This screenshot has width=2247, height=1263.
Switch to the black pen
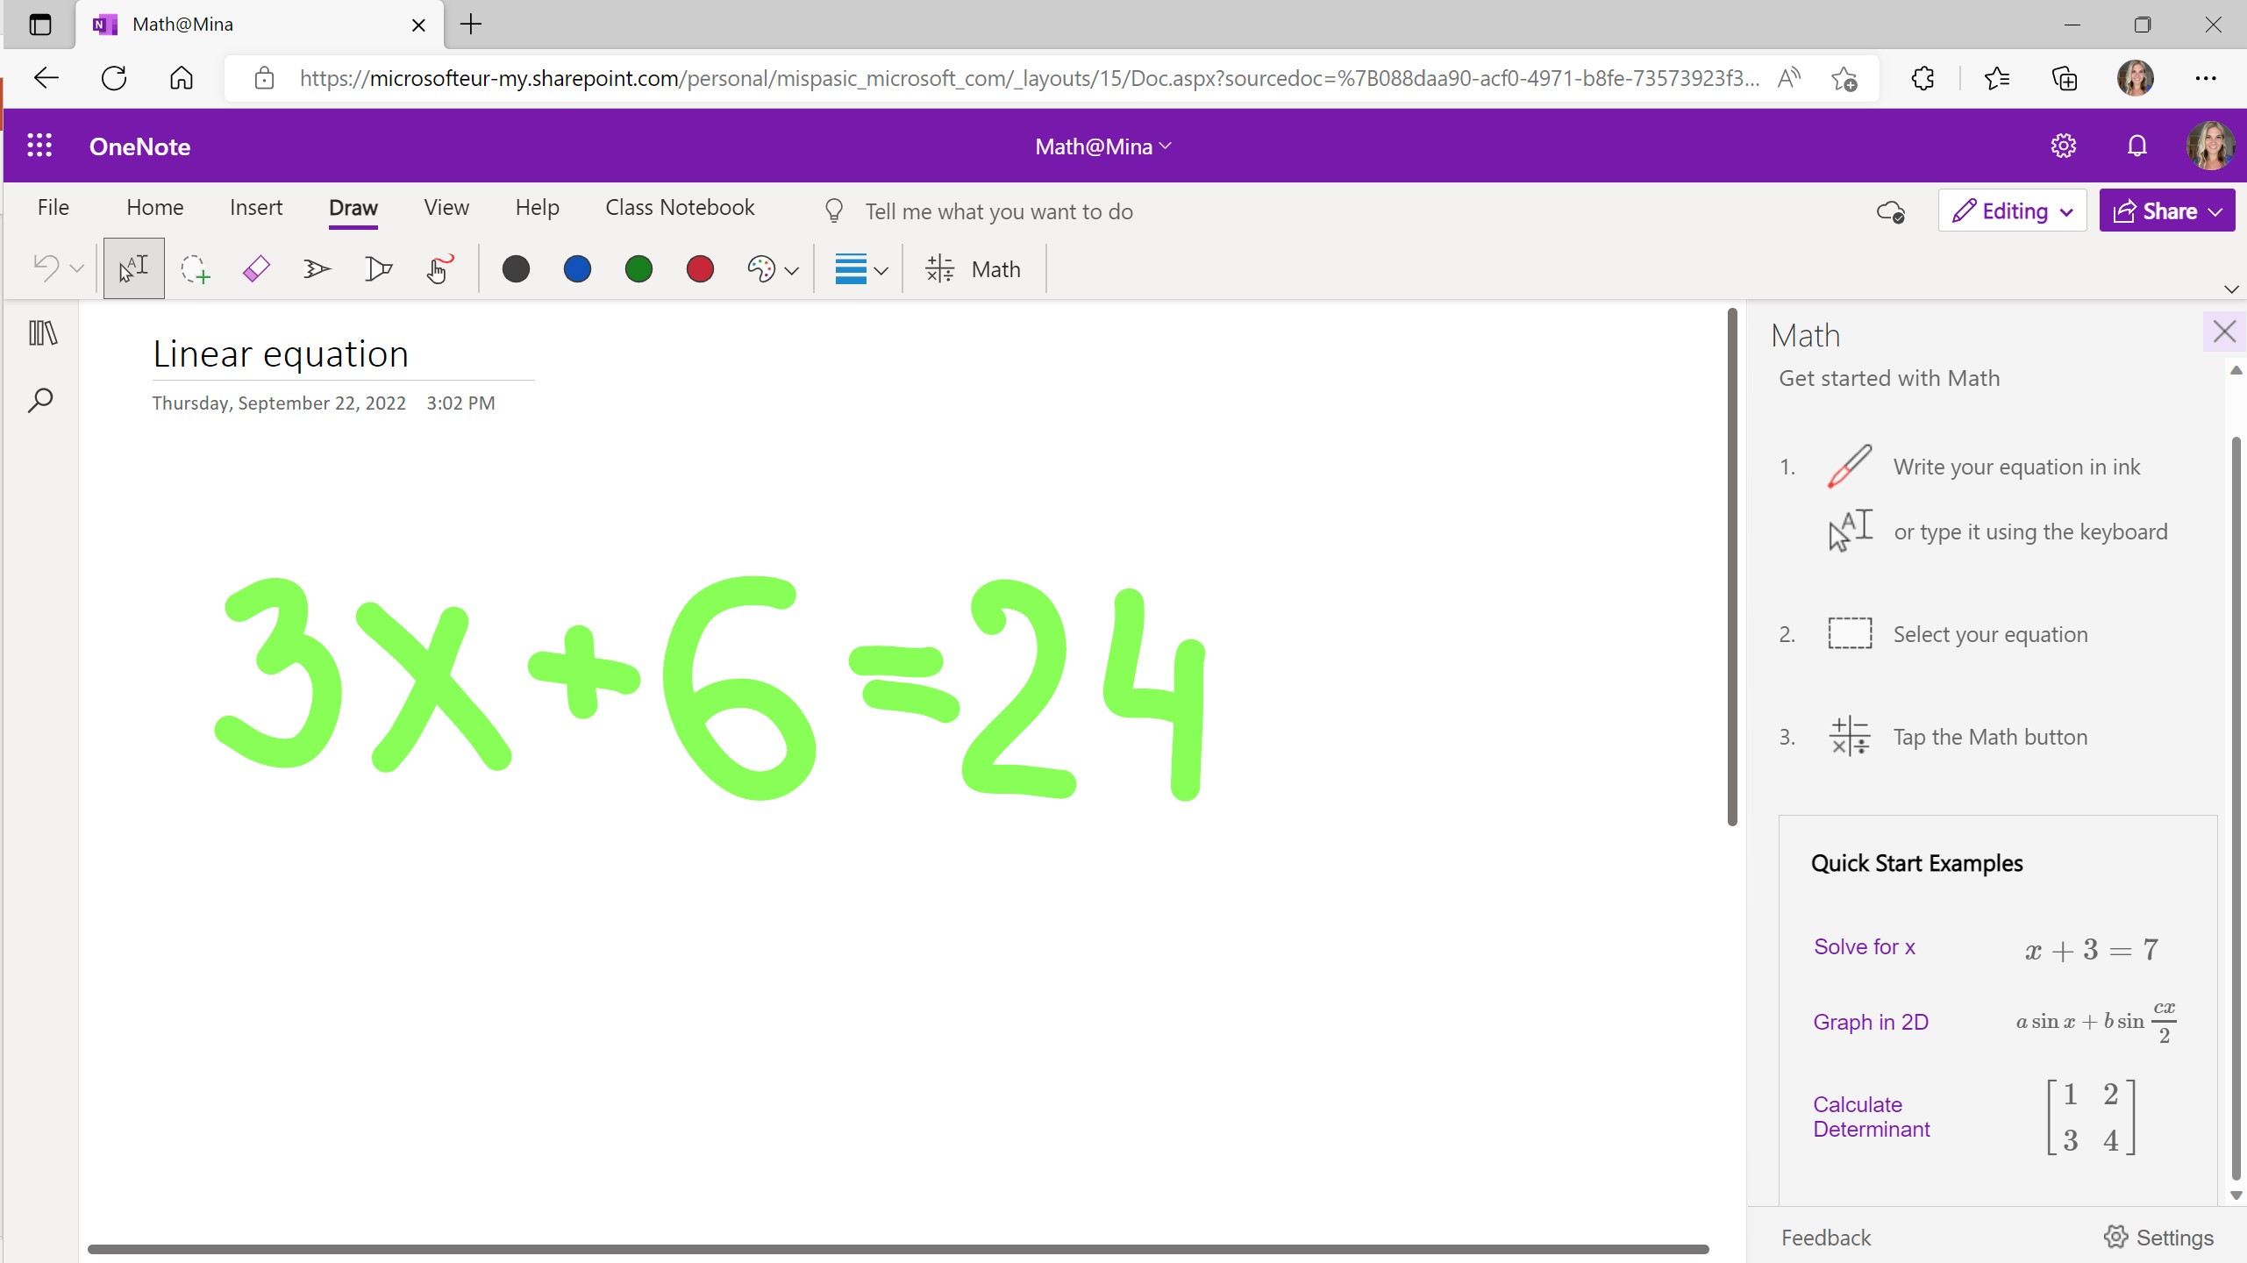(x=516, y=268)
